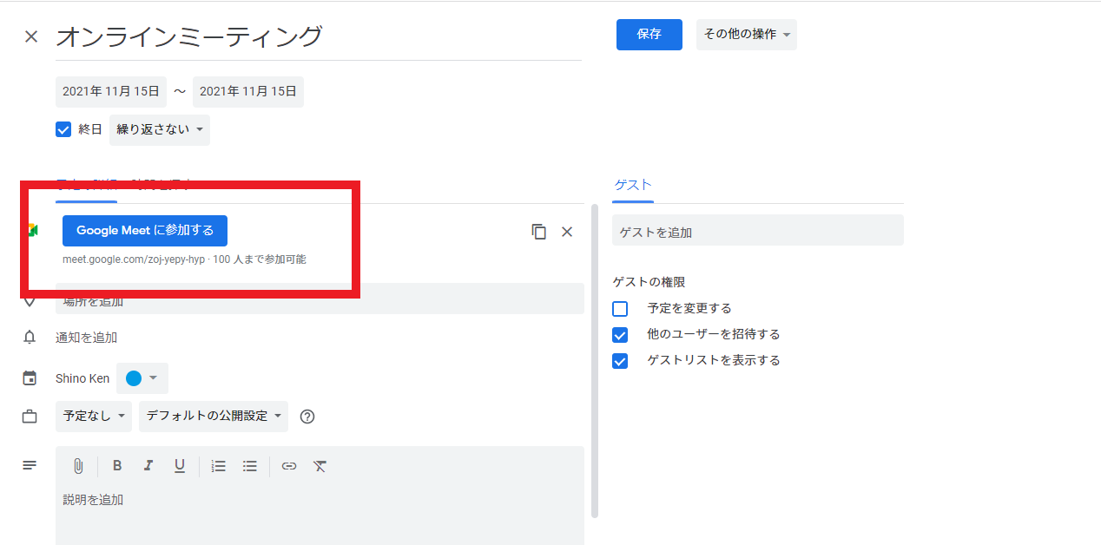Image resolution: width=1101 pixels, height=545 pixels.
Task: Uncheck ゲストリストを表示する permission
Action: [620, 360]
